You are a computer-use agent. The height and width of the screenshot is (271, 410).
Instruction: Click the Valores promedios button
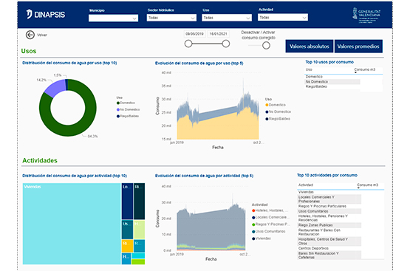click(358, 47)
